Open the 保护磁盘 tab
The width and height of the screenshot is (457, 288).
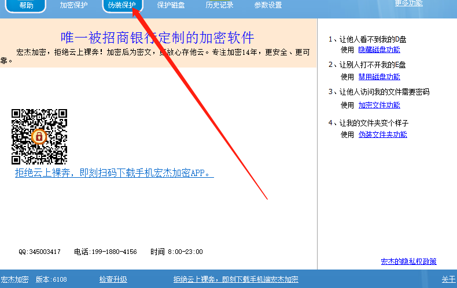point(171,5)
